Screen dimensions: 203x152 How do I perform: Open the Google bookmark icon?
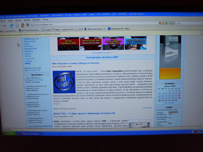[43, 30]
